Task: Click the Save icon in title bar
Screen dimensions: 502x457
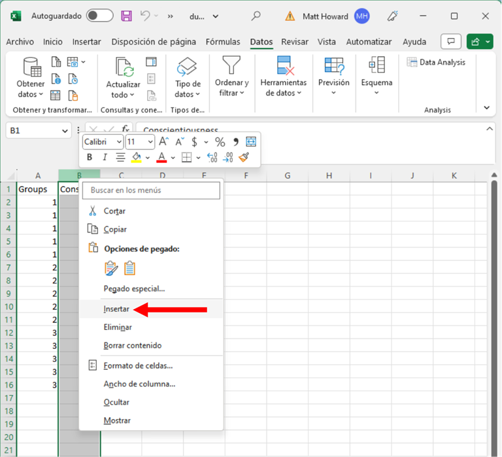Action: [x=127, y=16]
